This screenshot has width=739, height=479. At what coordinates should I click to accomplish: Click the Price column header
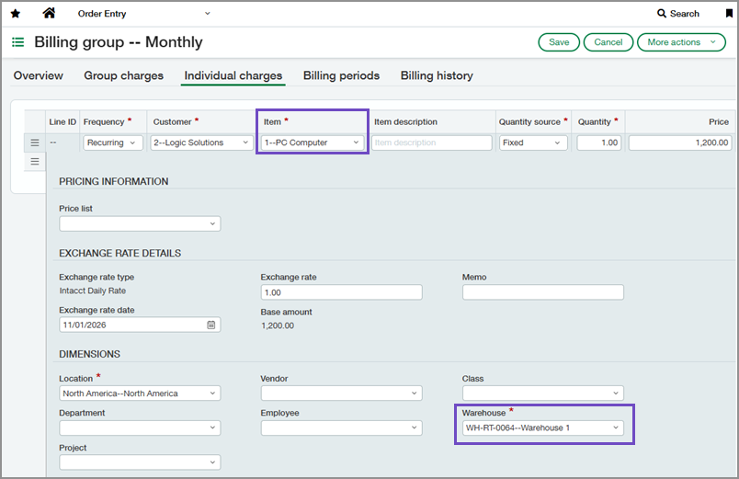pos(718,121)
